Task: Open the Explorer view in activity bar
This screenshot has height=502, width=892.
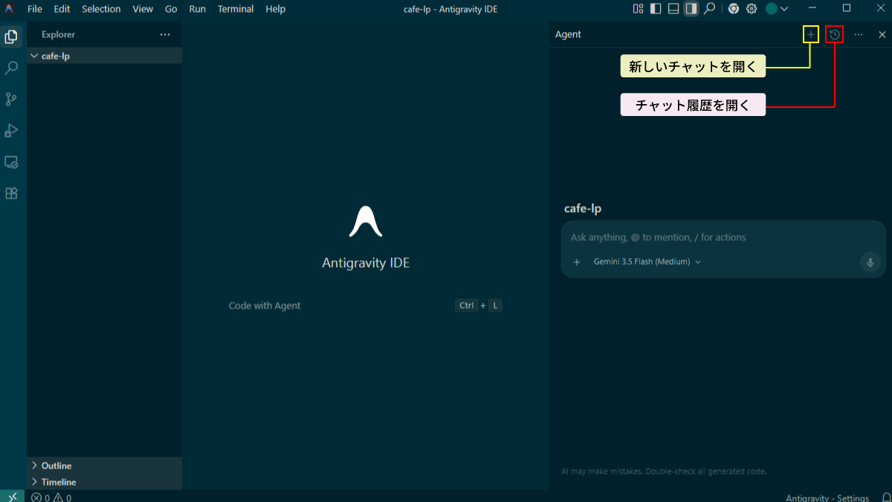Action: 11,36
